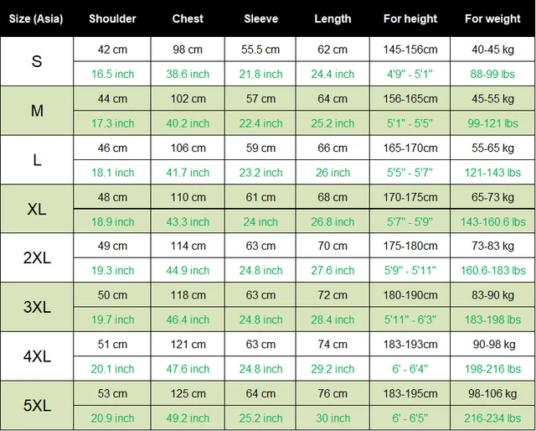Click the '51 cm' shoulder cell

[112, 344]
